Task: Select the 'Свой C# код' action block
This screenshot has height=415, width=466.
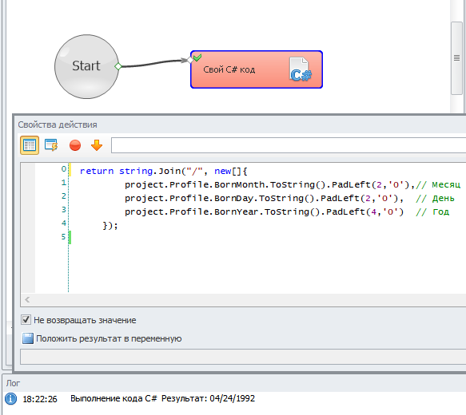Action: 257,69
